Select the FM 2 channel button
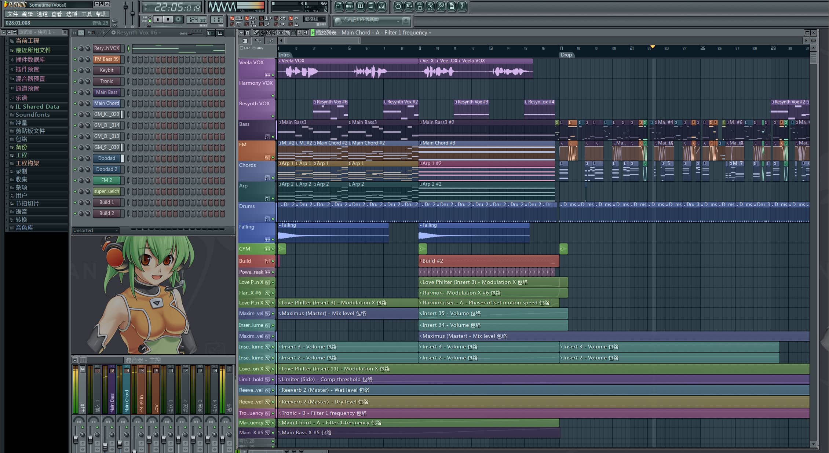The width and height of the screenshot is (829, 453). point(107,180)
